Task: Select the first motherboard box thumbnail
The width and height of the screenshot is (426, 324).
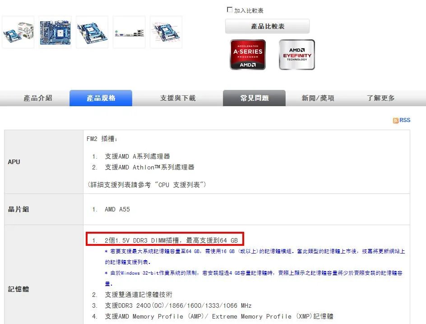Action: 18,32
